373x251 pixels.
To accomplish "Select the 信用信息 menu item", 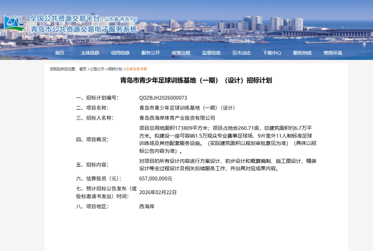I will [120, 53].
